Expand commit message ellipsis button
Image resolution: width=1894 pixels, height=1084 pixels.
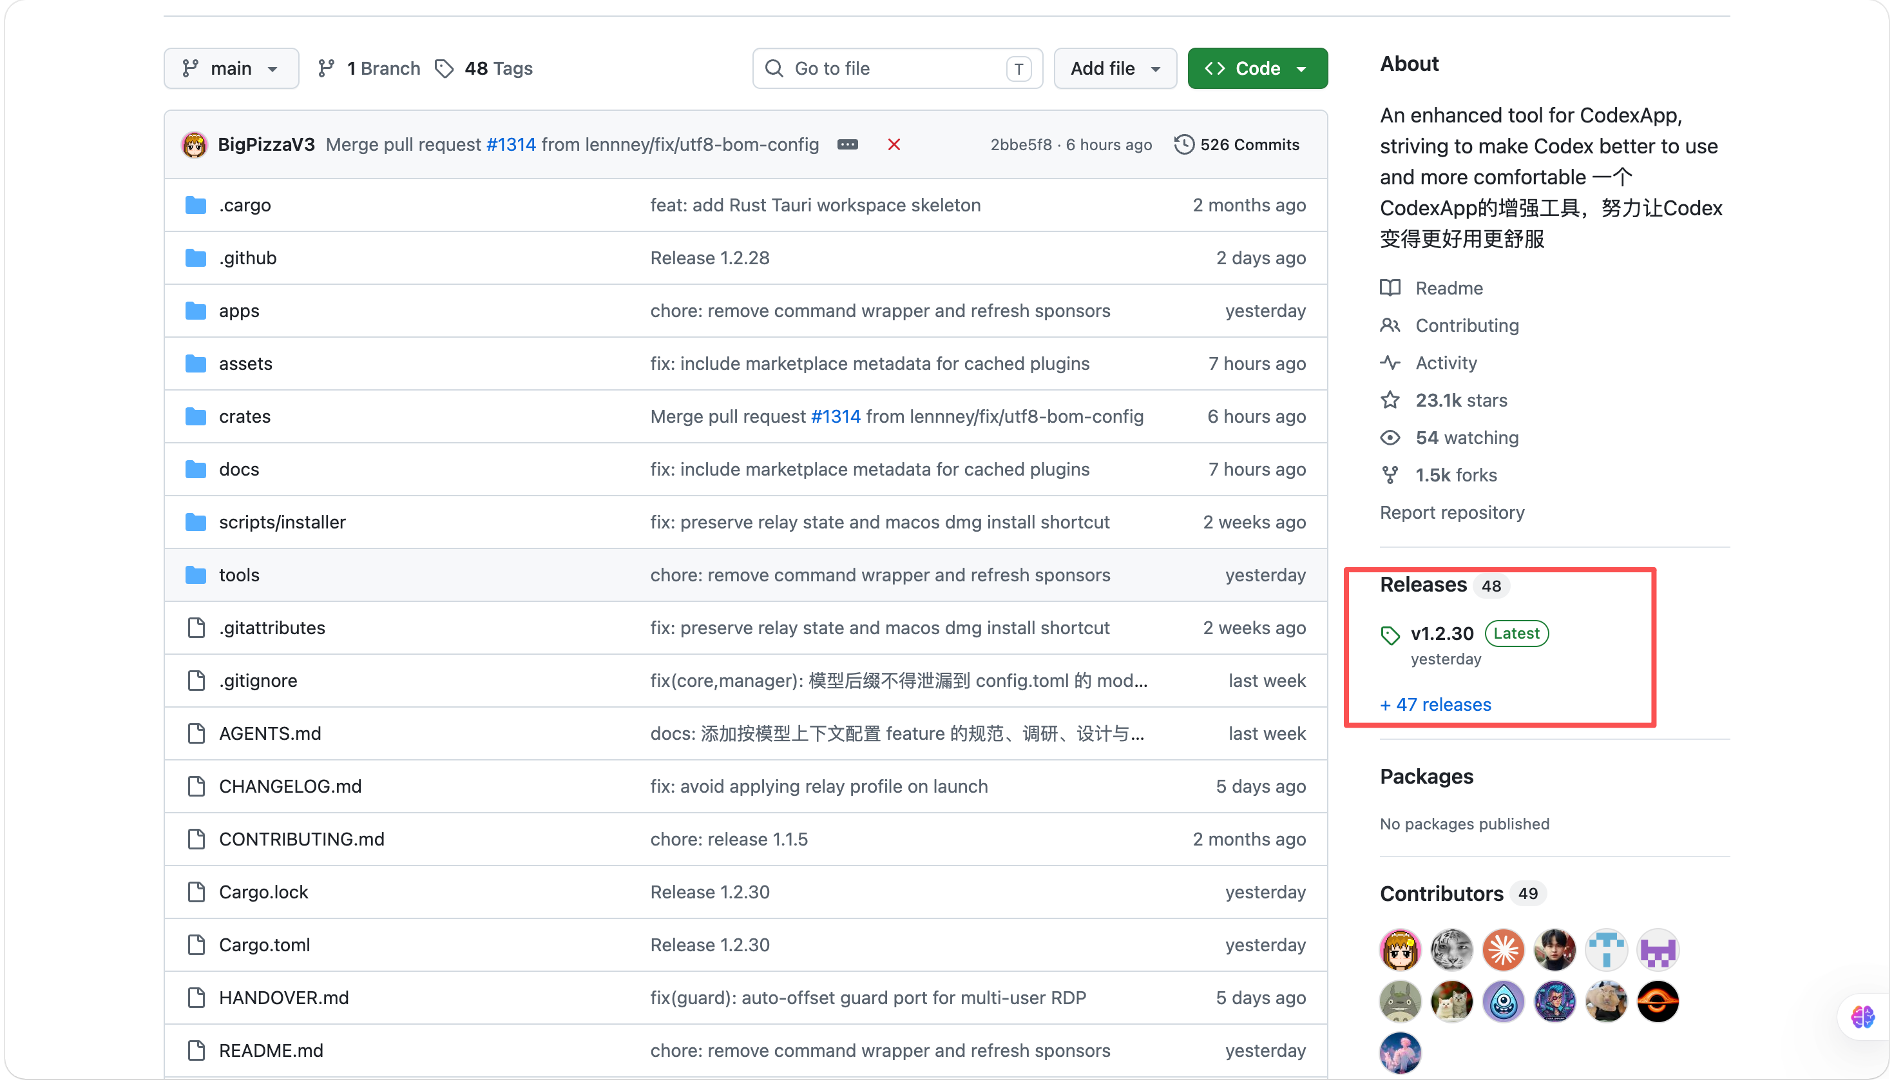pyautogui.click(x=847, y=144)
